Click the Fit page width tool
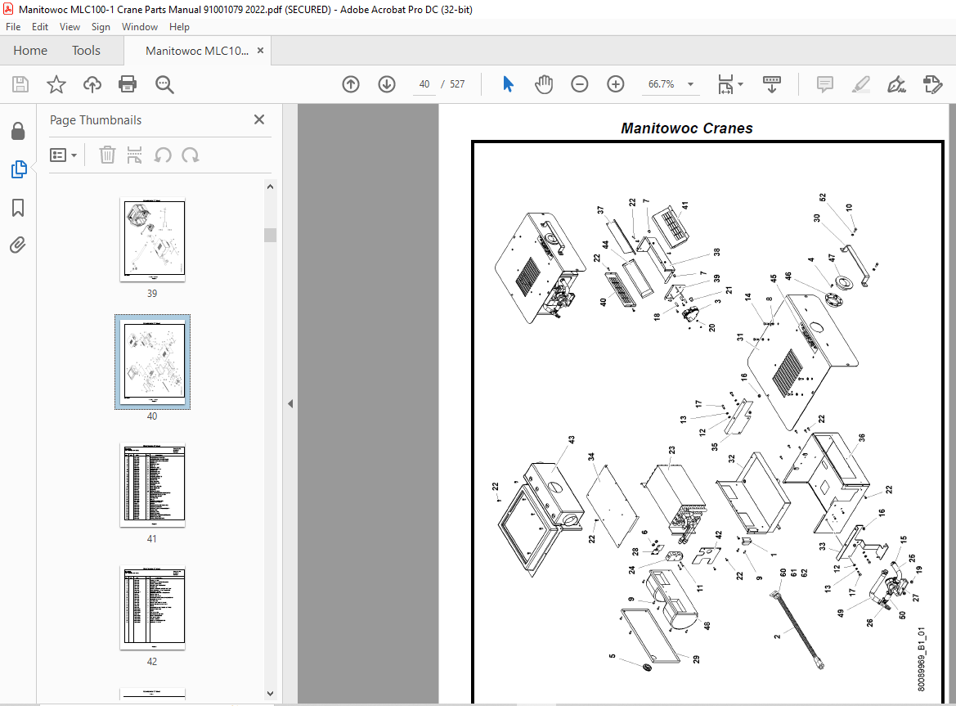This screenshot has height=706, width=956. [x=725, y=84]
